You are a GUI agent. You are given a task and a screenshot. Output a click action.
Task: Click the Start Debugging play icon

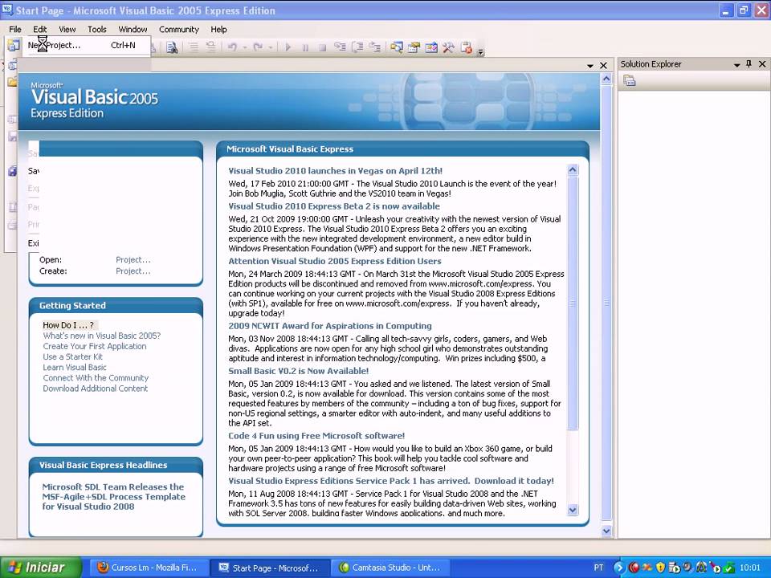click(x=288, y=47)
